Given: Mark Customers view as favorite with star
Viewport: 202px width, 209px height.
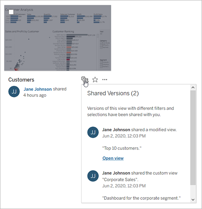Looking at the screenshot, I should (95, 80).
